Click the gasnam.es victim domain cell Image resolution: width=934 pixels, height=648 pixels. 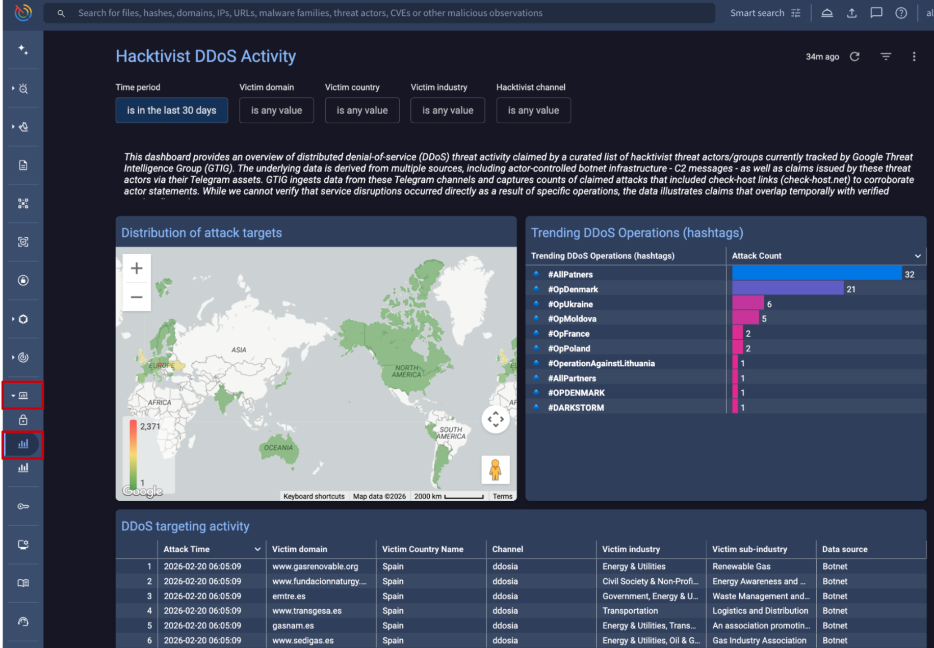[293, 626]
